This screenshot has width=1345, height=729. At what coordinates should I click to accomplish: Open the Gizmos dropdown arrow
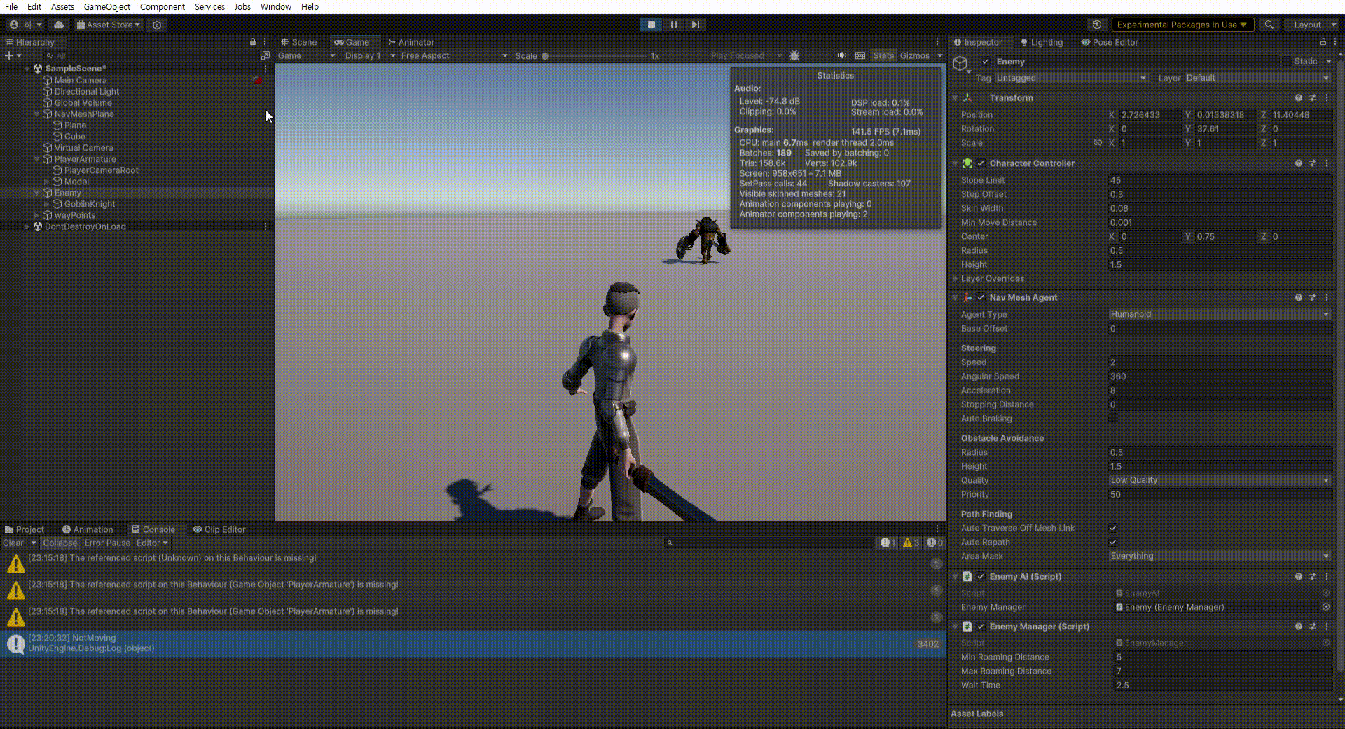(x=940, y=55)
